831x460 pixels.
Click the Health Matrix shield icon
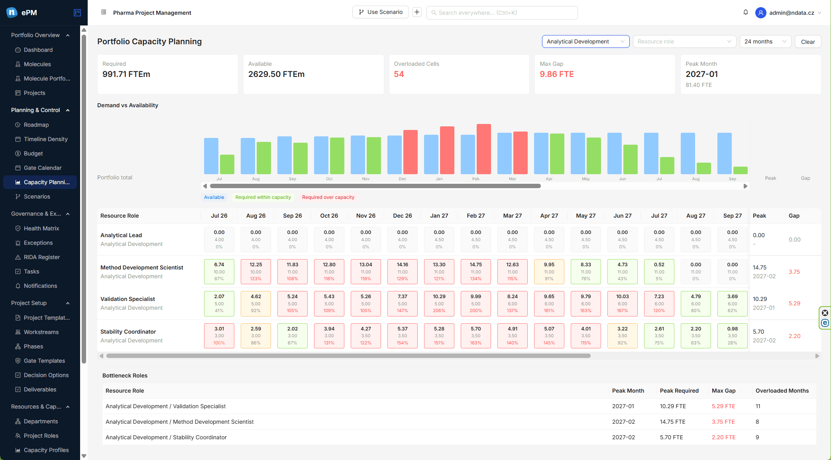[18, 228]
